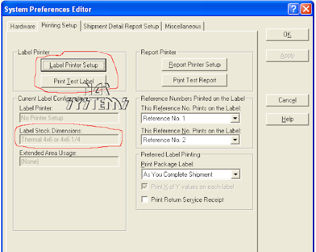Viewport: 316px width, 252px height.
Task: Confirm with the OK button
Action: [287, 35]
